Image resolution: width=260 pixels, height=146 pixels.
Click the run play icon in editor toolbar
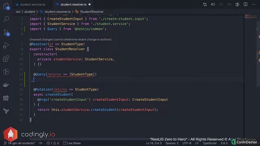237,4
